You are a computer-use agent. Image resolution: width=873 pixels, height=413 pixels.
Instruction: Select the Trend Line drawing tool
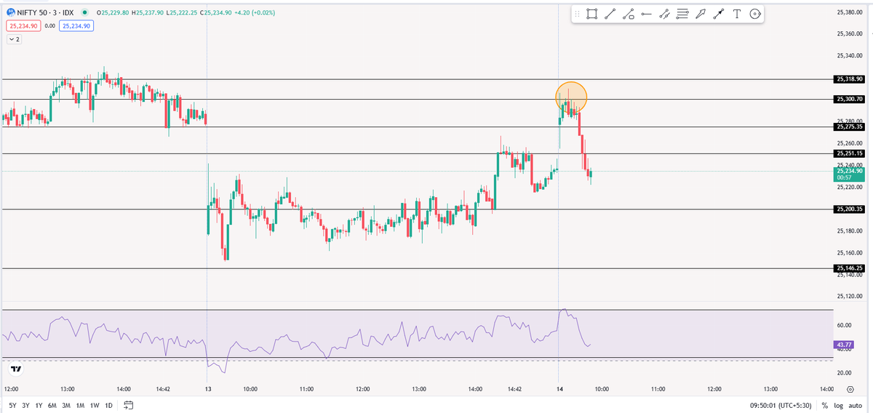(610, 13)
